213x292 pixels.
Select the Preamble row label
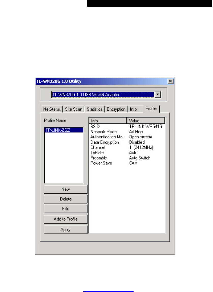click(99, 158)
